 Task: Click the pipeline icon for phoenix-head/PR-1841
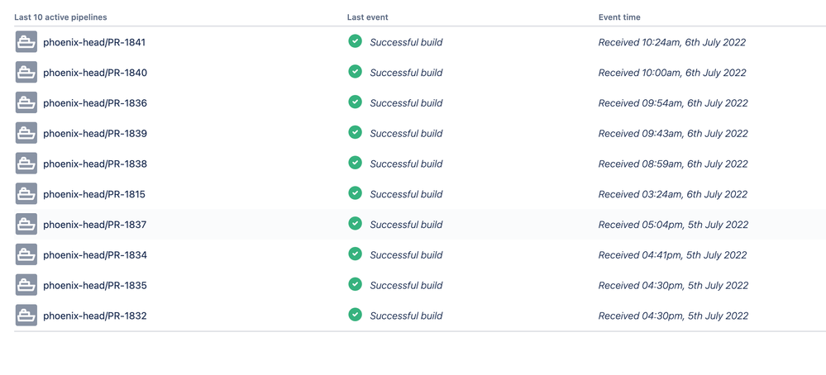click(x=26, y=41)
